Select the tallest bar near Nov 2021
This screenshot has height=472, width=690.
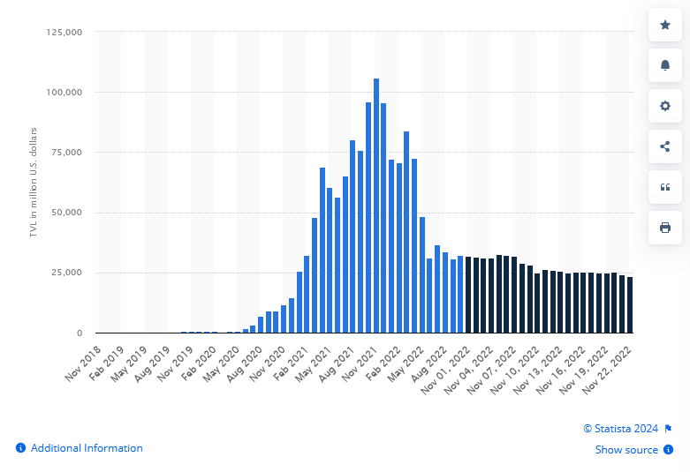click(376, 206)
